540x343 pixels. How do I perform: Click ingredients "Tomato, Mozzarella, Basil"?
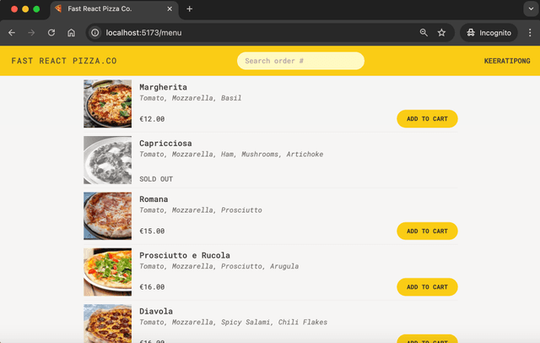[x=190, y=98]
